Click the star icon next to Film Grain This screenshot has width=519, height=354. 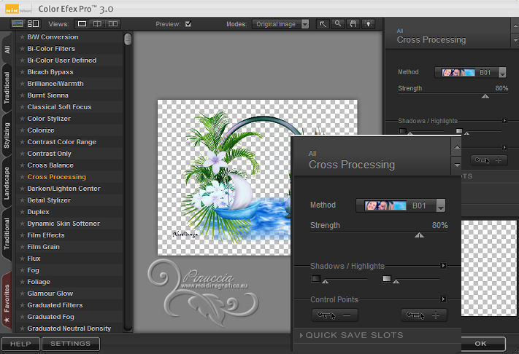click(22, 247)
